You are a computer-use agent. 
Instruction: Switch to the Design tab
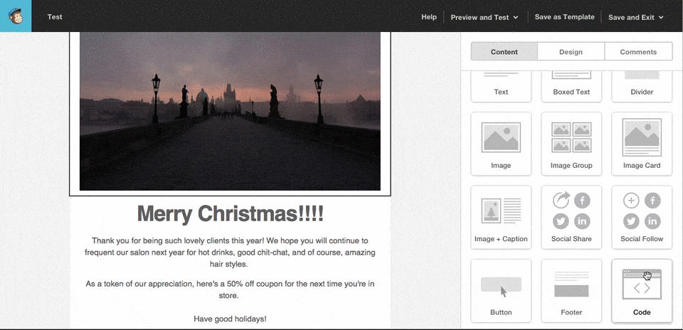pyautogui.click(x=571, y=52)
